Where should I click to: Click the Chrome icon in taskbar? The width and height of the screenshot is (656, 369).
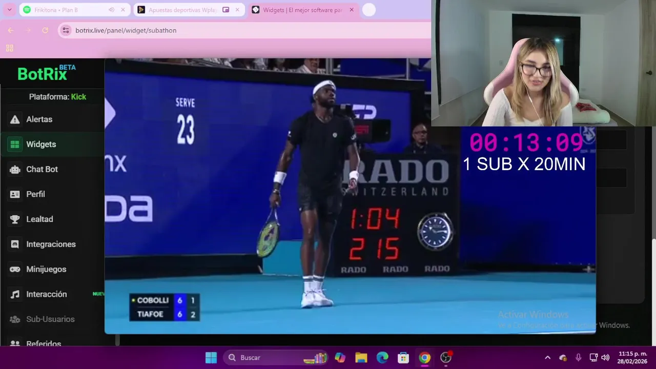point(425,358)
